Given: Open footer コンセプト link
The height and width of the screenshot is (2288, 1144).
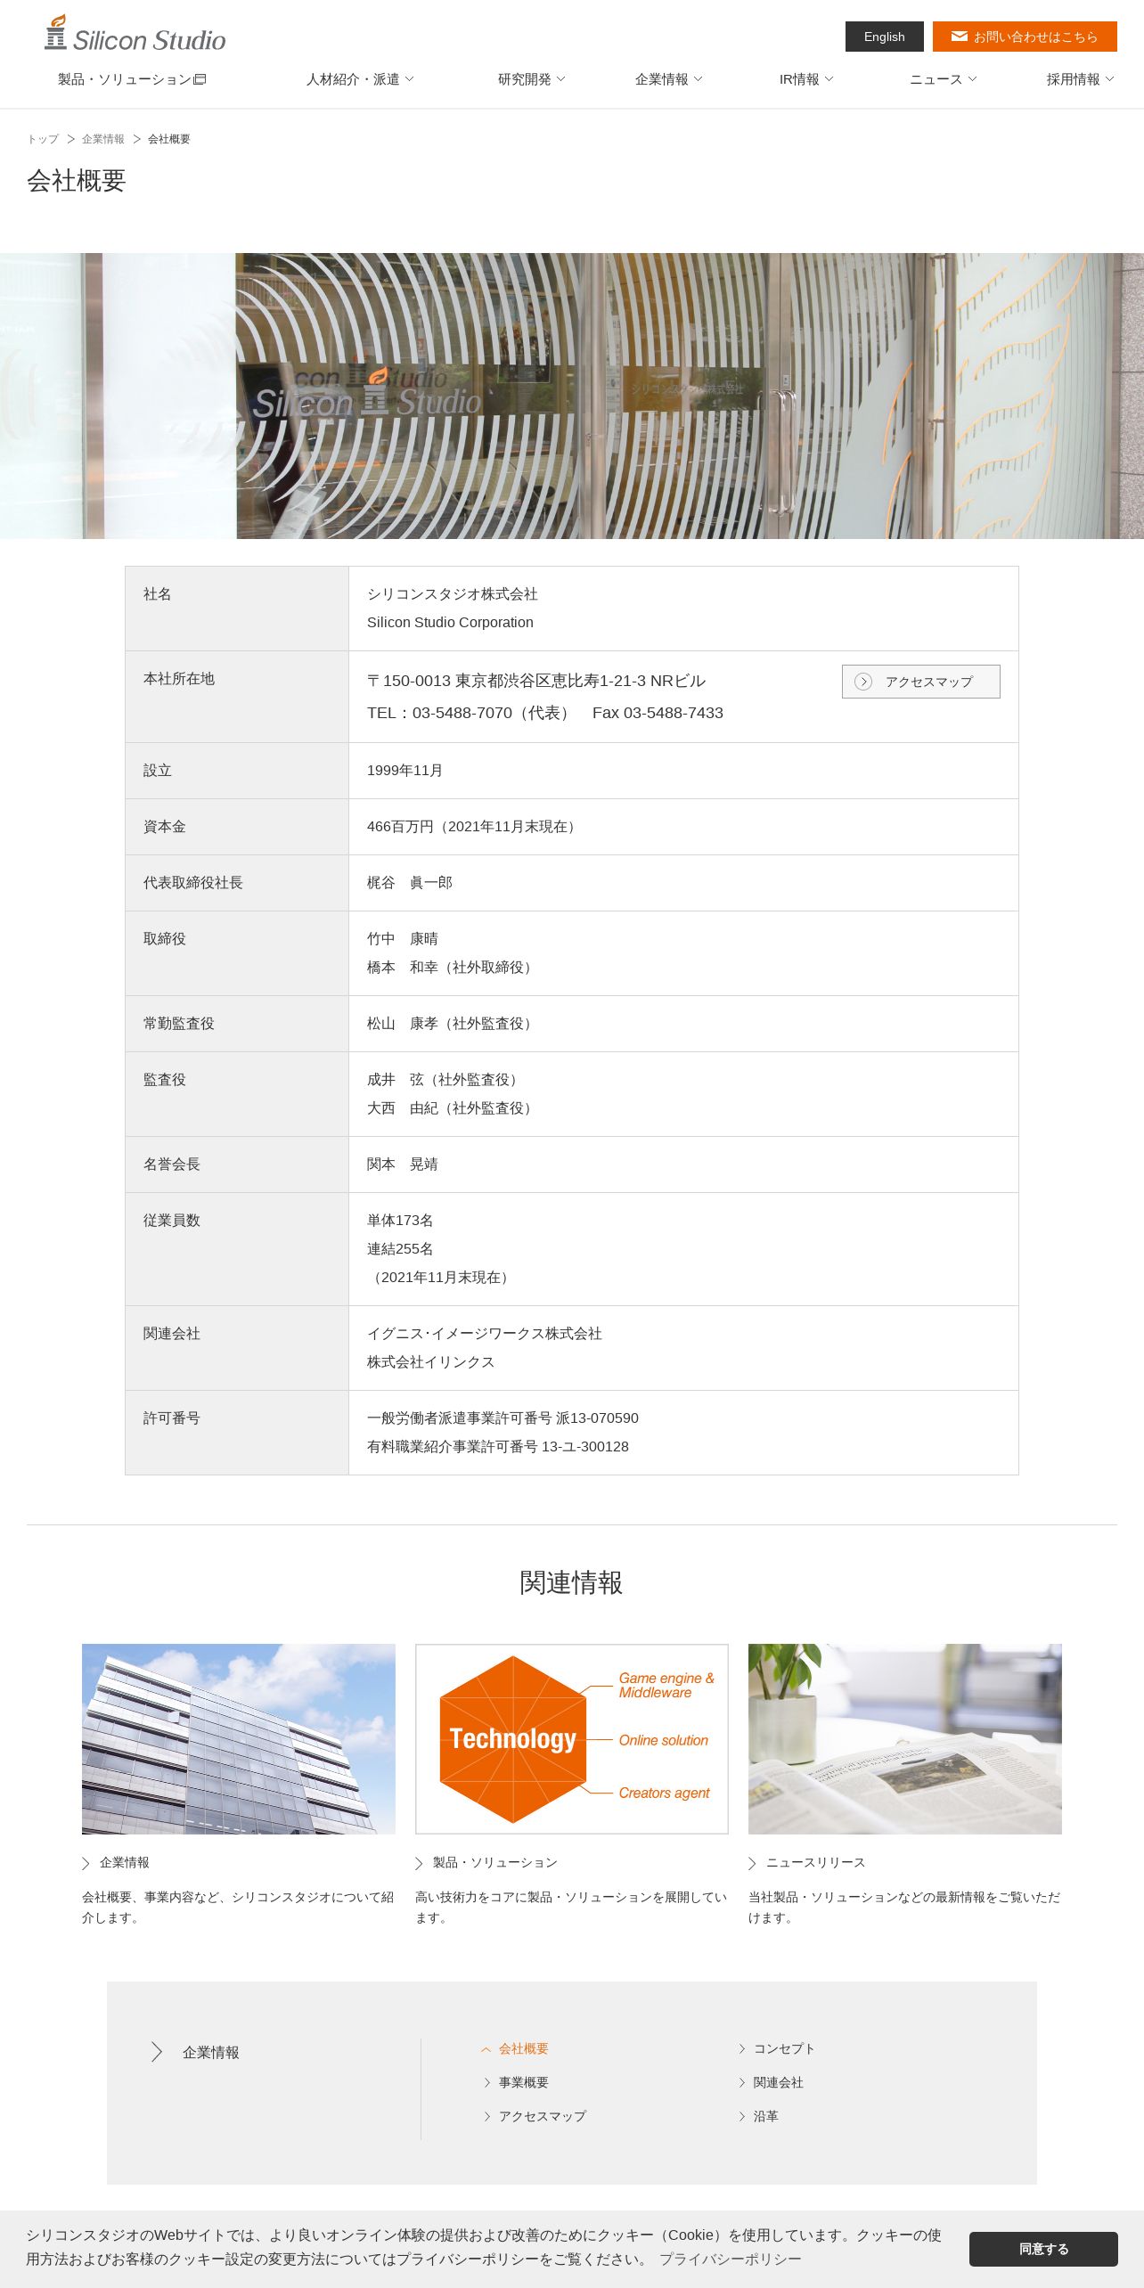Looking at the screenshot, I should coord(784,2048).
